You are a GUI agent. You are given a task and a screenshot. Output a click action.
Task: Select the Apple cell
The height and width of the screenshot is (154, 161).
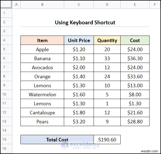[x=42, y=49]
